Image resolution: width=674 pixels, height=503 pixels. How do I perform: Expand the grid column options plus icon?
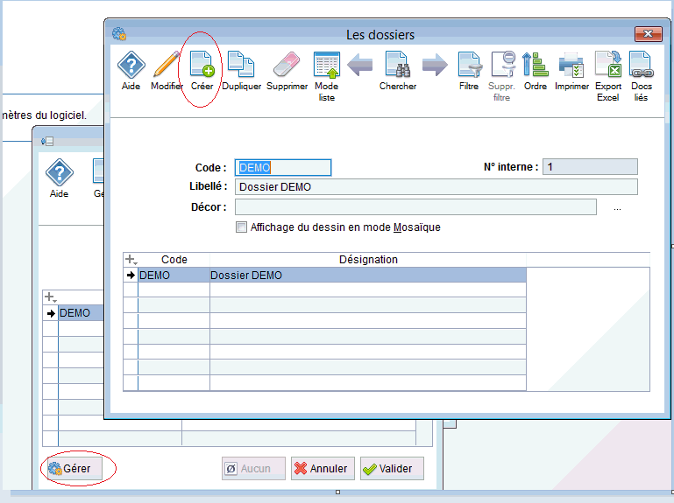pyautogui.click(x=131, y=260)
